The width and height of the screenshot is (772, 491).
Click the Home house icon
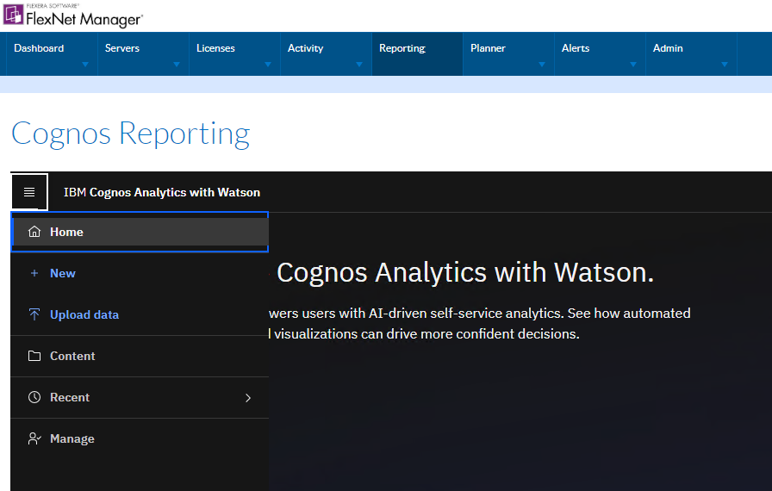click(x=34, y=232)
